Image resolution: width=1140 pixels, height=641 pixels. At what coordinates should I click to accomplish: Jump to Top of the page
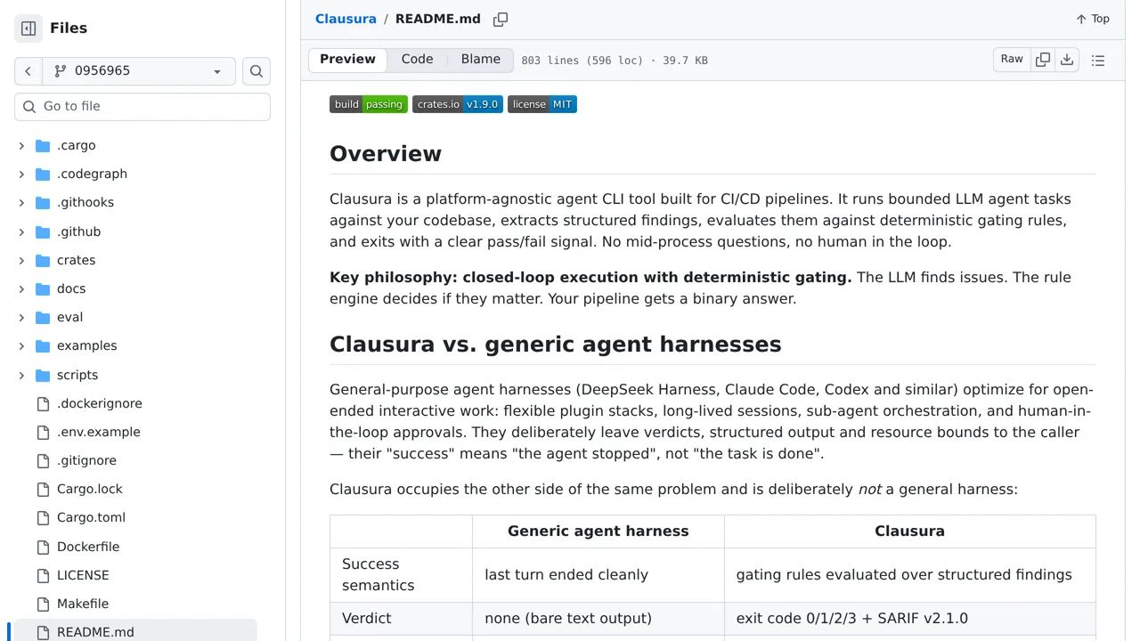[x=1093, y=19]
